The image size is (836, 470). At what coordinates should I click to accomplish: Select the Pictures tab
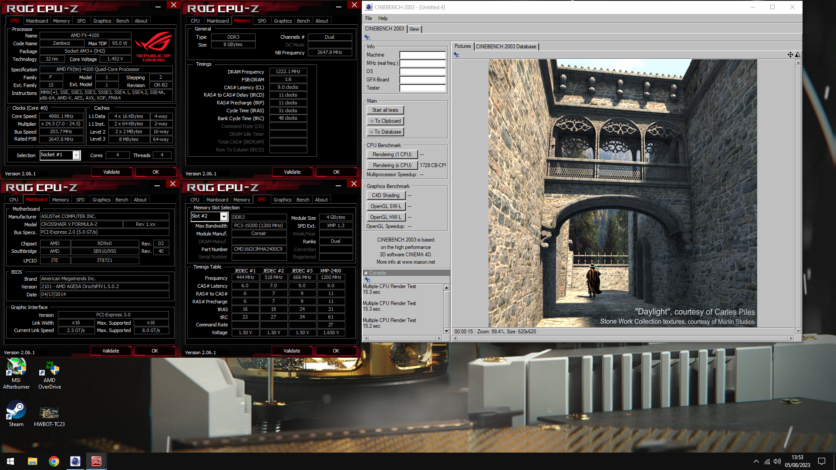(x=462, y=46)
